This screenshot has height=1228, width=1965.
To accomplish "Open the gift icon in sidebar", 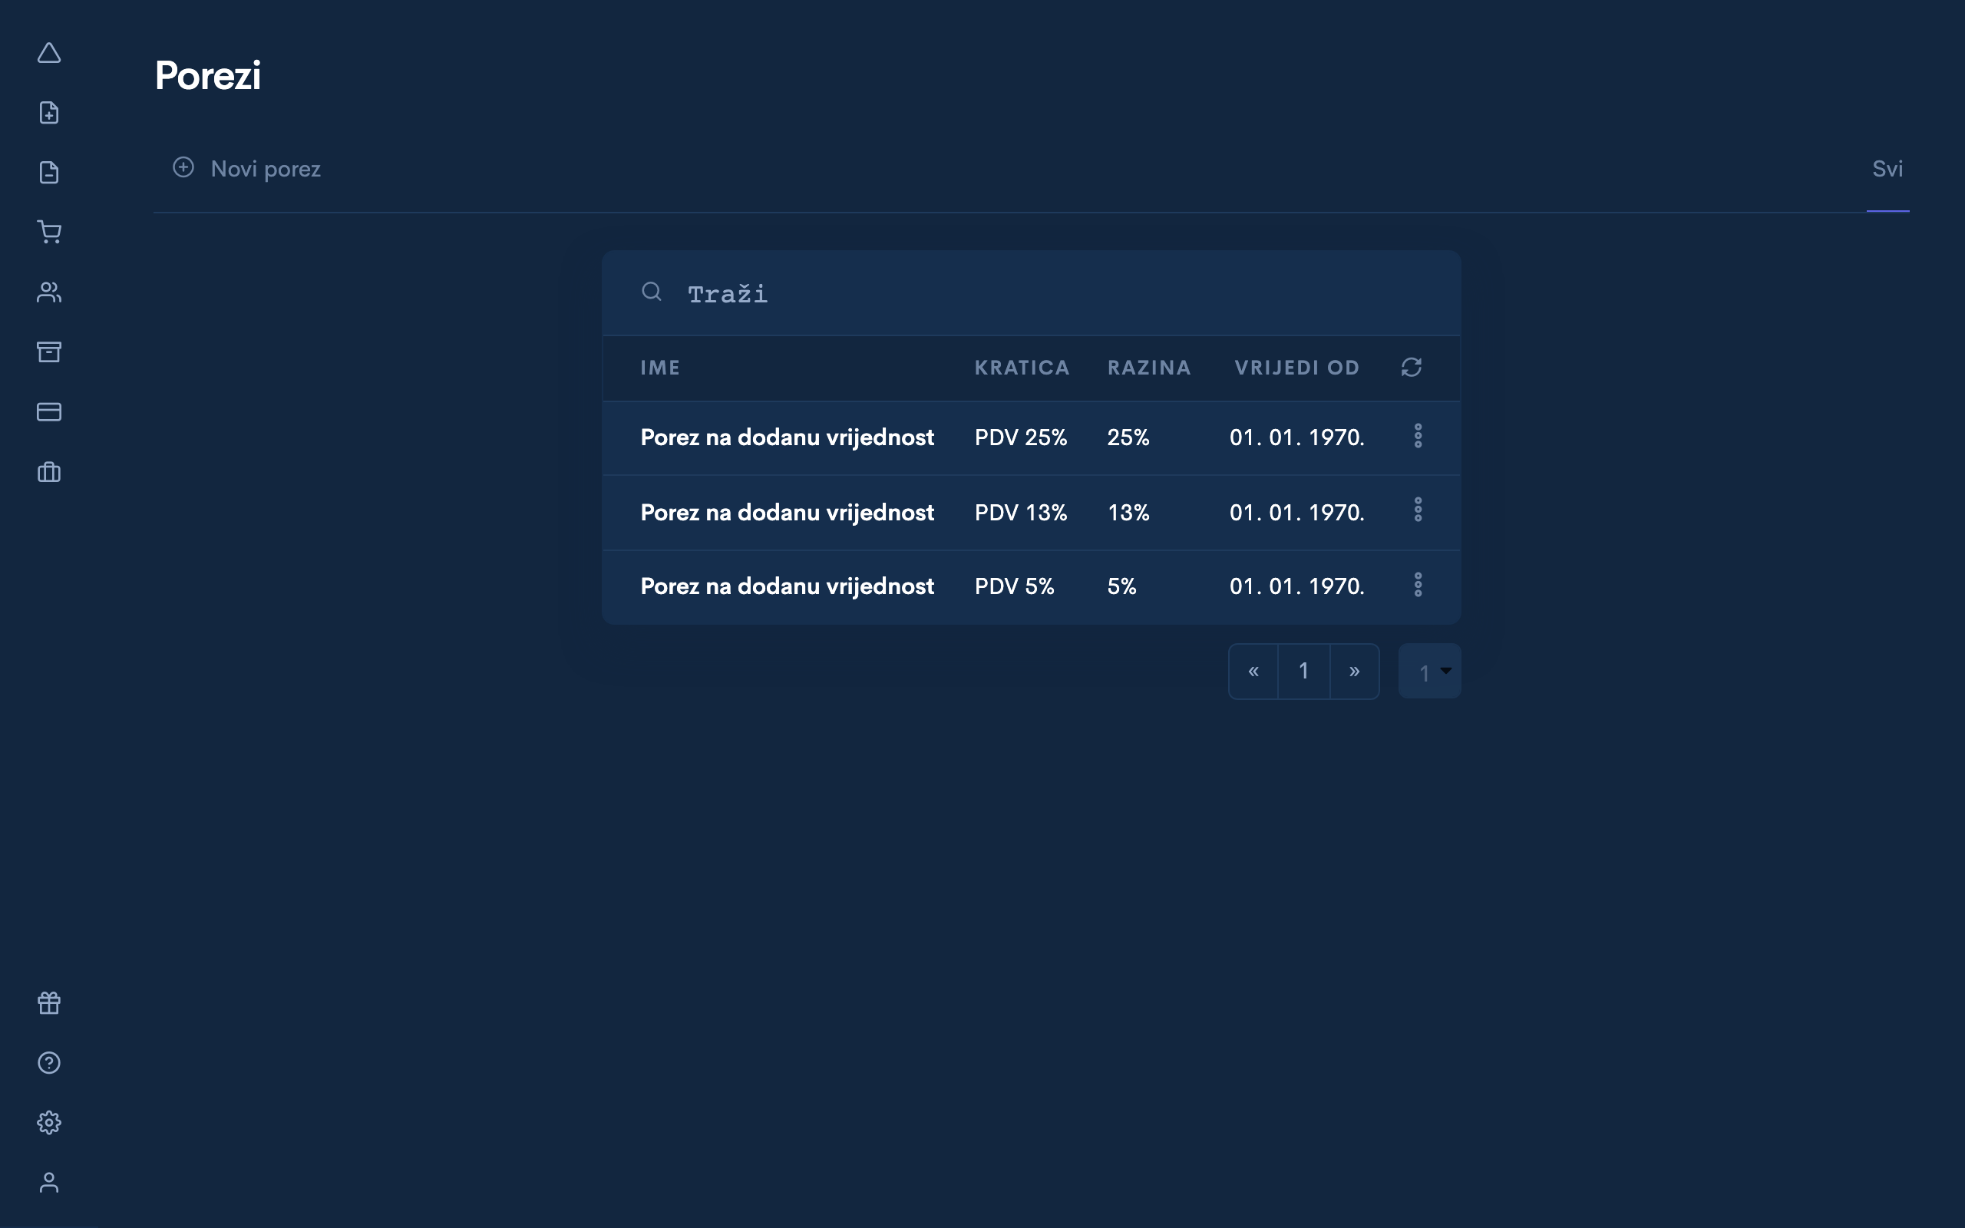I will point(48,1003).
